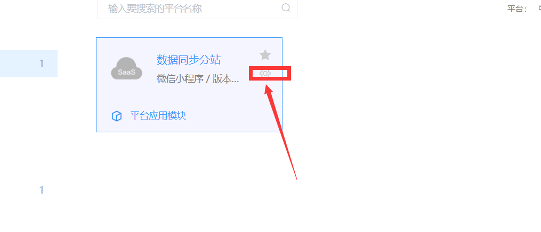
Task: Open the 平台应用模块 link
Action: pos(158,115)
